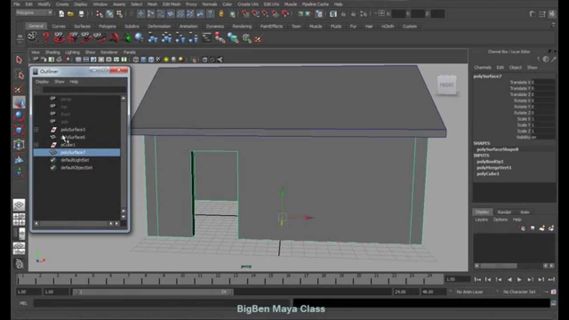Open the Create UVs menu
569x320 pixels.
[x=248, y=4]
